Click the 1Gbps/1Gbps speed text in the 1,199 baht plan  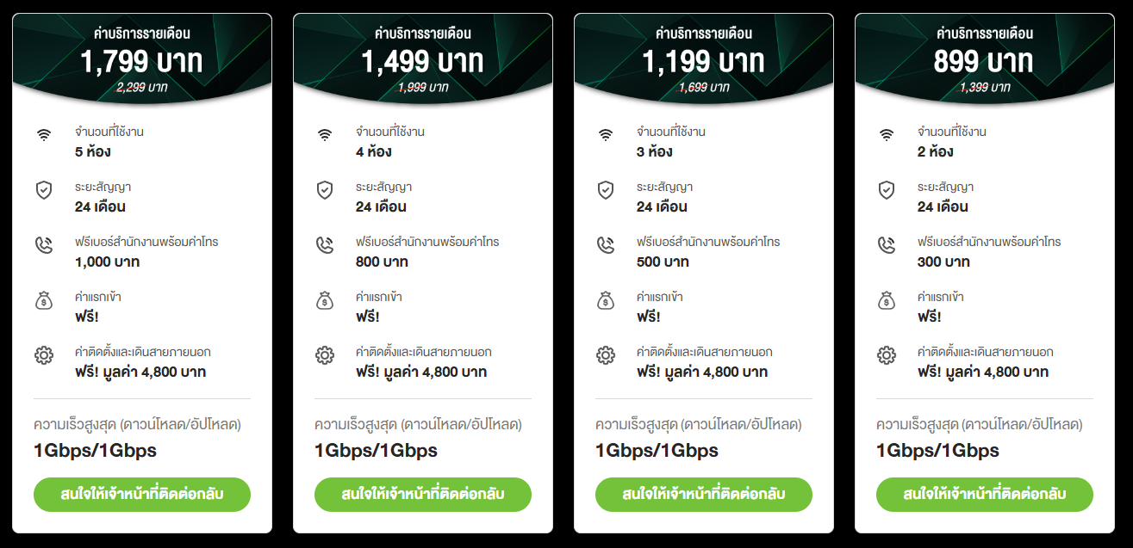(657, 451)
